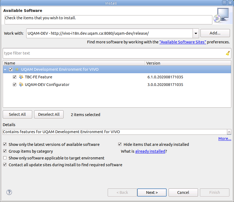234x202 pixels.
Task: Click Deselect All button
Action: pyautogui.click(x=49, y=114)
